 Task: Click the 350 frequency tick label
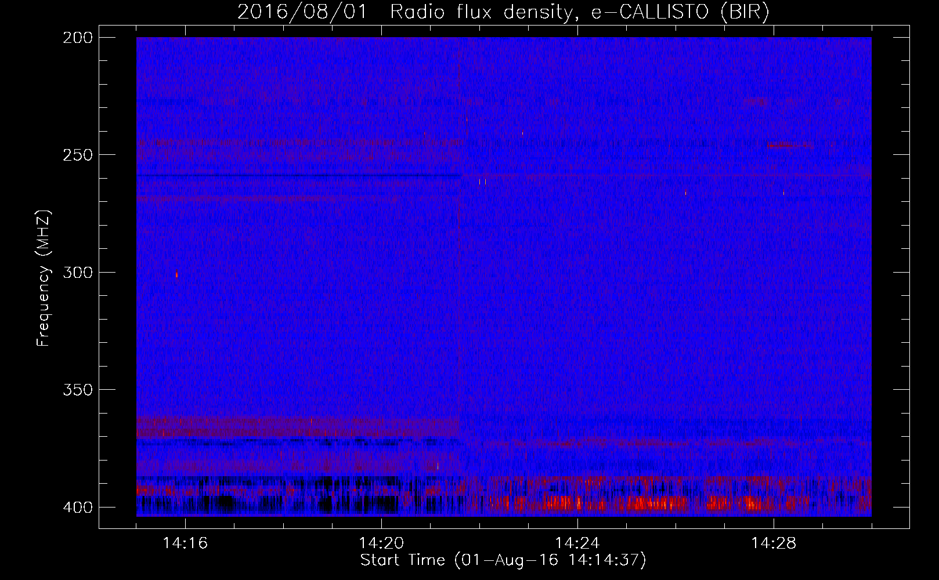pyautogui.click(x=77, y=390)
